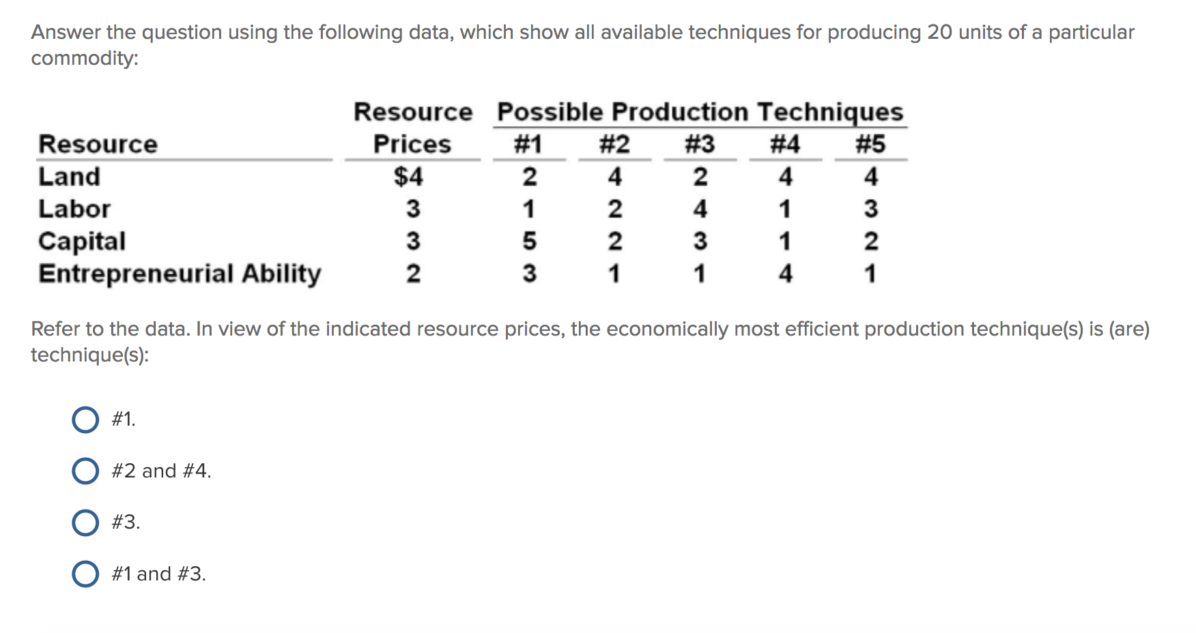Viewport: 1196px width, 633px height.
Task: Click the Resource column header
Action: pyautogui.click(x=97, y=144)
